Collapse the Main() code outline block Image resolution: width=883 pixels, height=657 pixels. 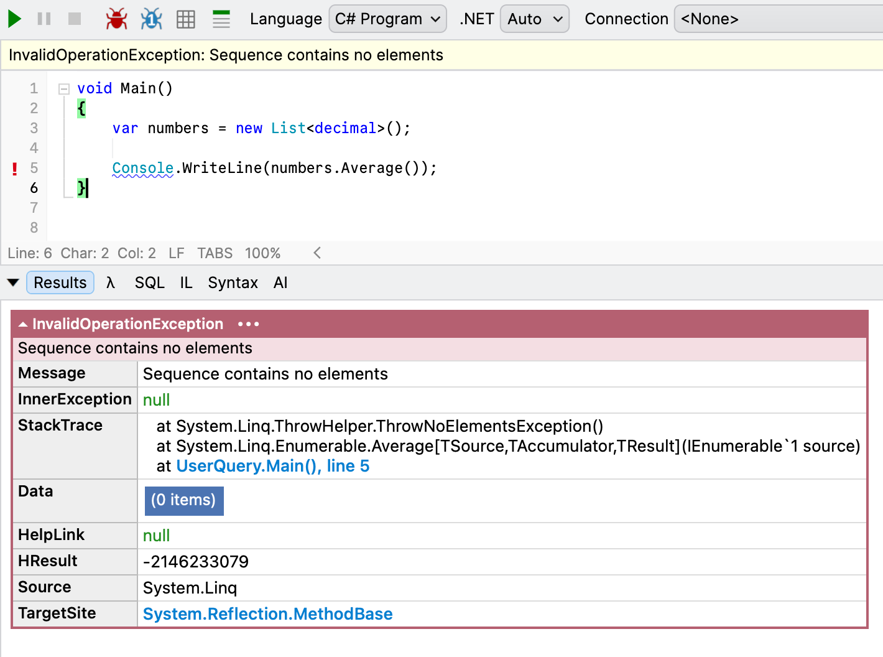63,89
